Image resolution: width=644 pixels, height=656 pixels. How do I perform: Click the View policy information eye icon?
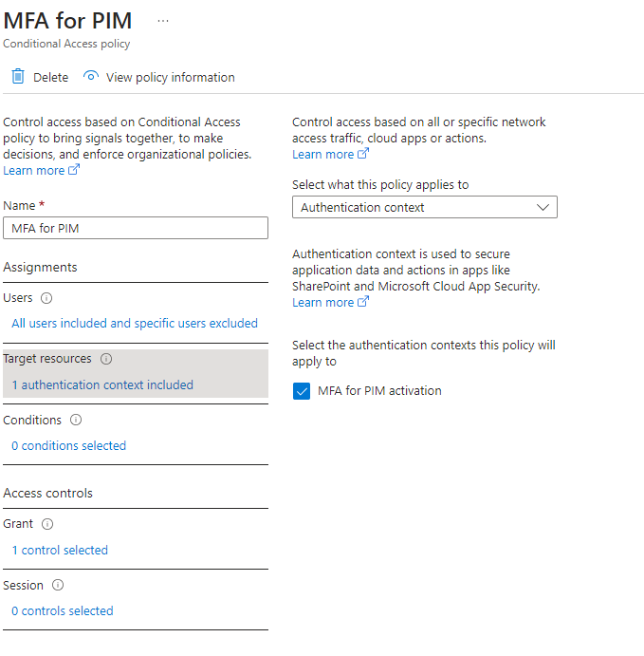91,76
